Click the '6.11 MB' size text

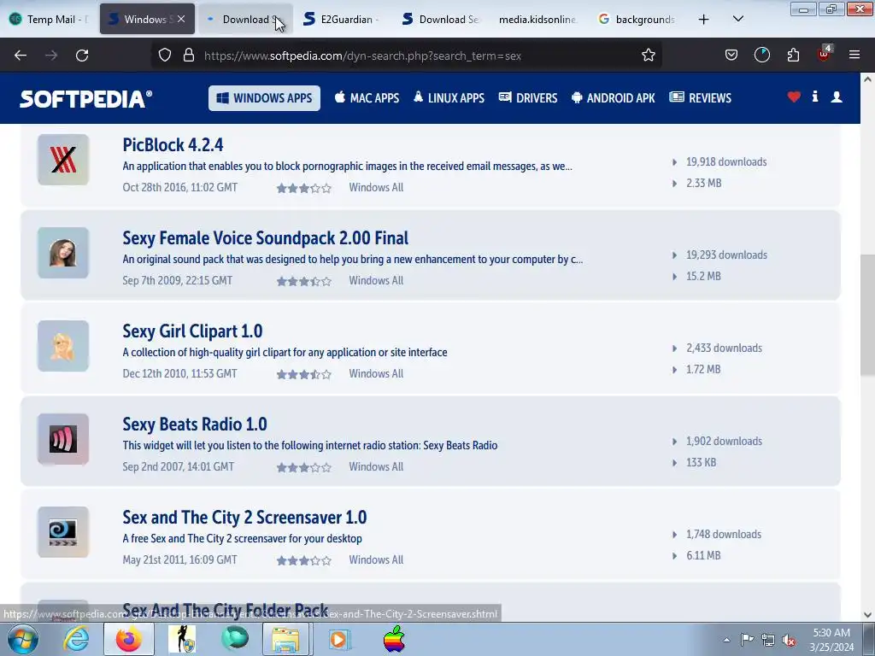click(704, 555)
